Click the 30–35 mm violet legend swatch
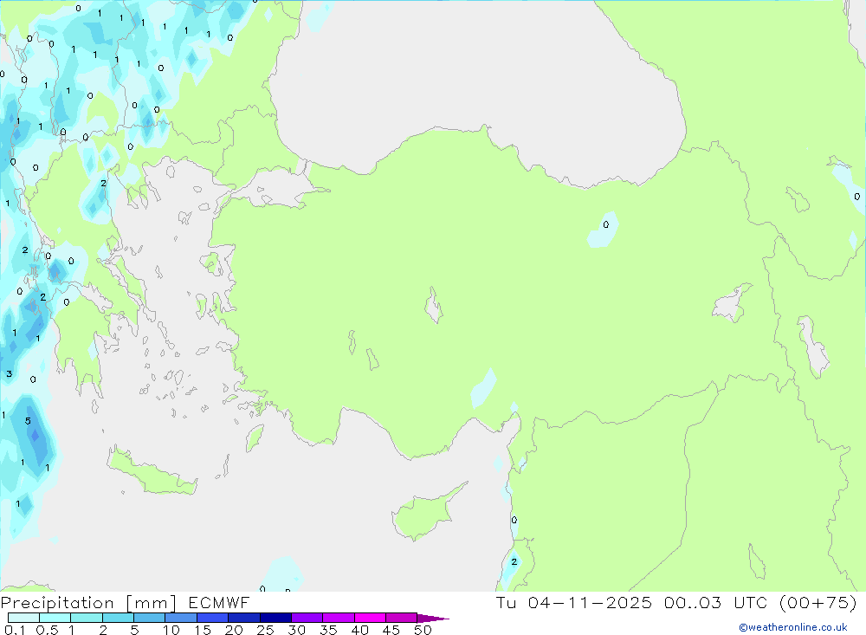The height and width of the screenshot is (635, 866). coord(307,618)
